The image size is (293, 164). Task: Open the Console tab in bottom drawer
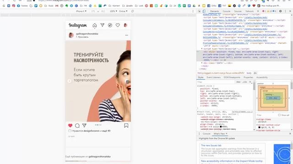(x=206, y=133)
